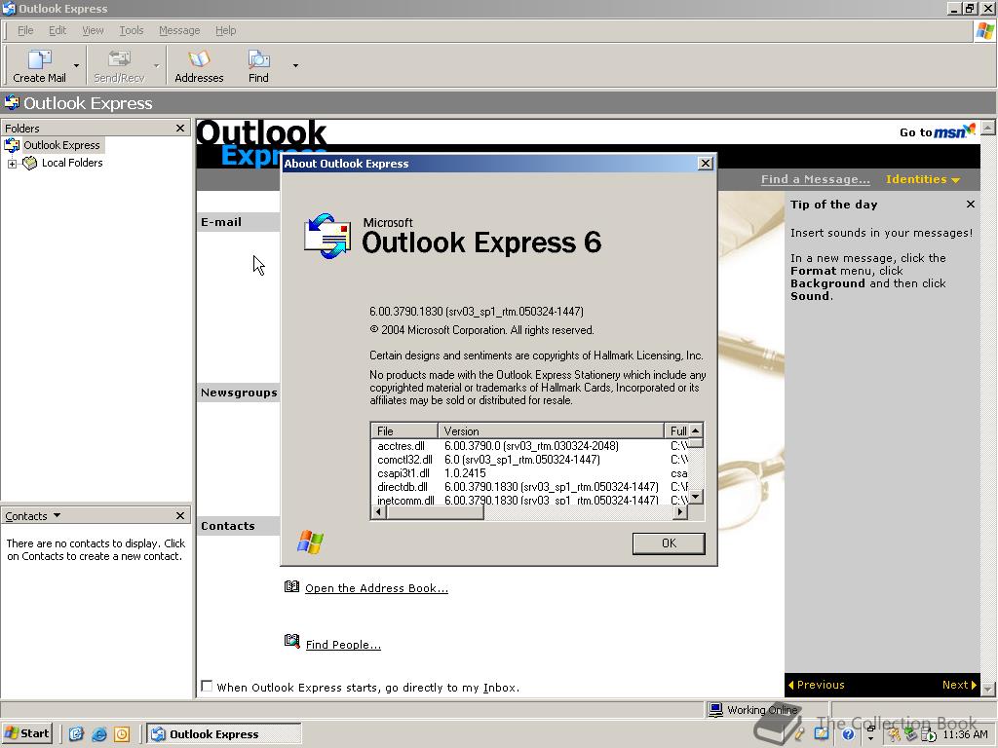Click the Go to msn link
The width and height of the screenshot is (998, 748).
tap(937, 131)
